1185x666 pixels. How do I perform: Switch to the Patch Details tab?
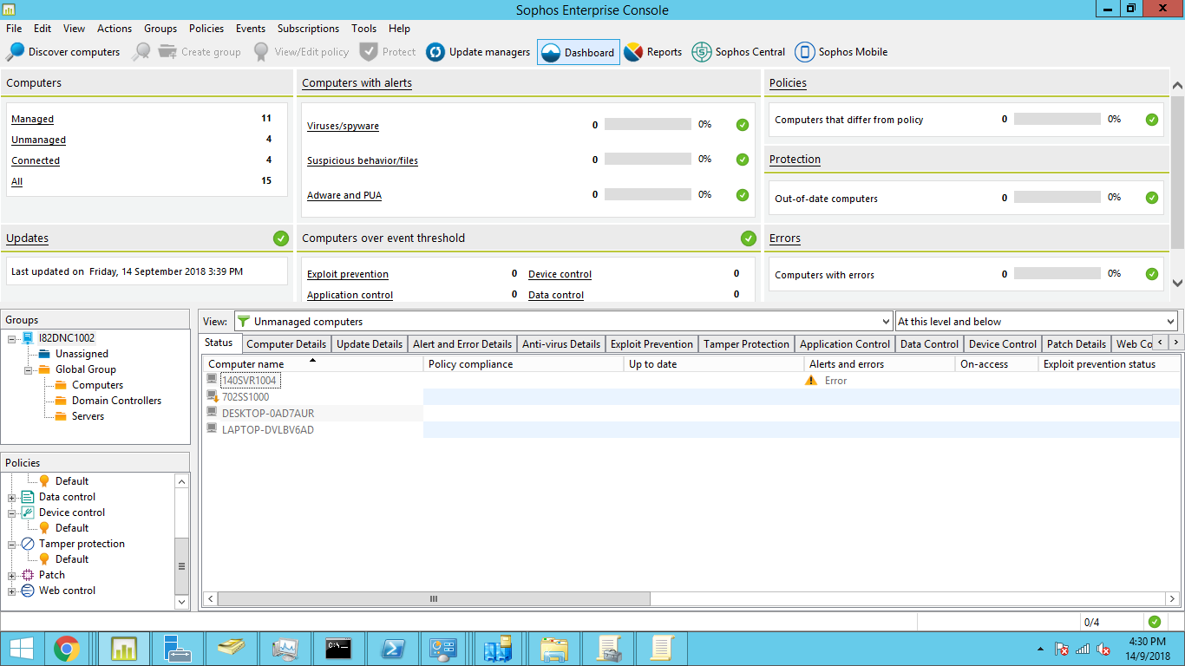[1077, 344]
